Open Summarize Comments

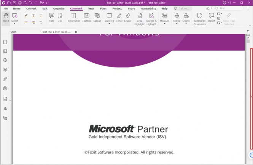200,19
